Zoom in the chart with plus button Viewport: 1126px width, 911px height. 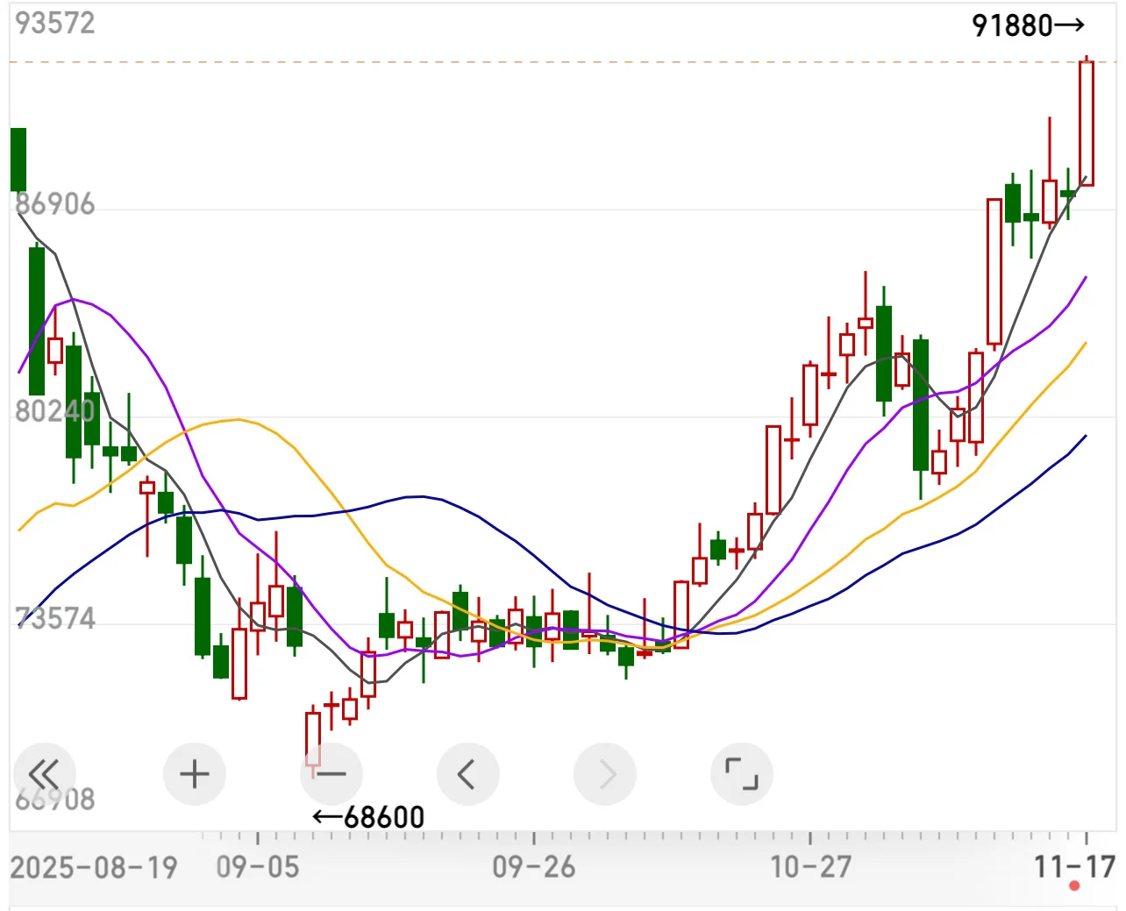pyautogui.click(x=195, y=774)
